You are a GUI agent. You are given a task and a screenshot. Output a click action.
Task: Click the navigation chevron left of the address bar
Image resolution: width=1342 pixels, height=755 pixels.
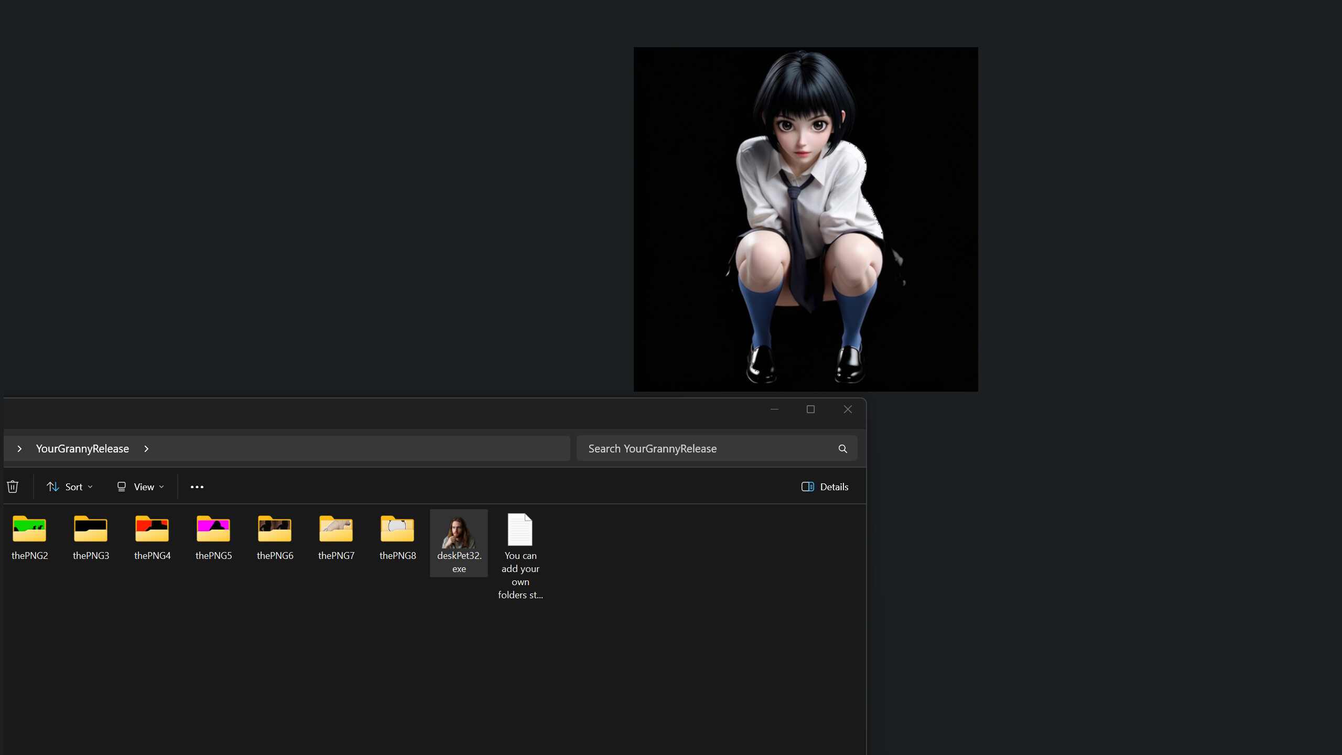pos(19,449)
